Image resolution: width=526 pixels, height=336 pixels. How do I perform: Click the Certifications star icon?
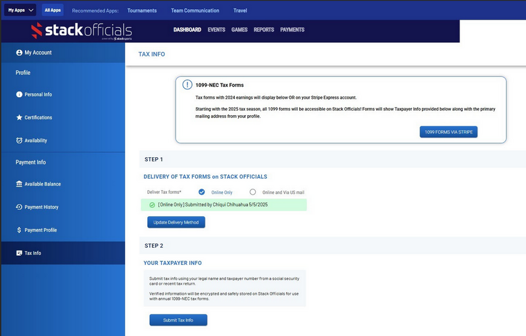tap(19, 118)
